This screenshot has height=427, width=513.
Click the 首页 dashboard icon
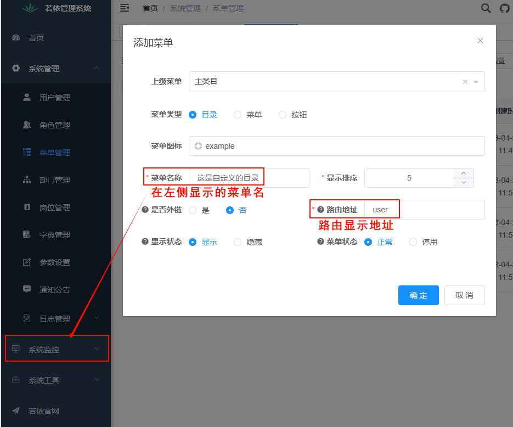coord(16,38)
